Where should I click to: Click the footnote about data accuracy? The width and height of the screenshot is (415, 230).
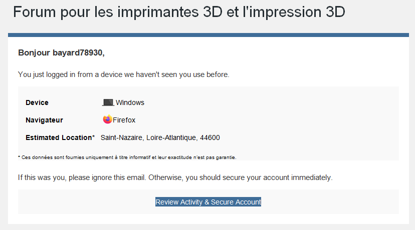(127, 157)
